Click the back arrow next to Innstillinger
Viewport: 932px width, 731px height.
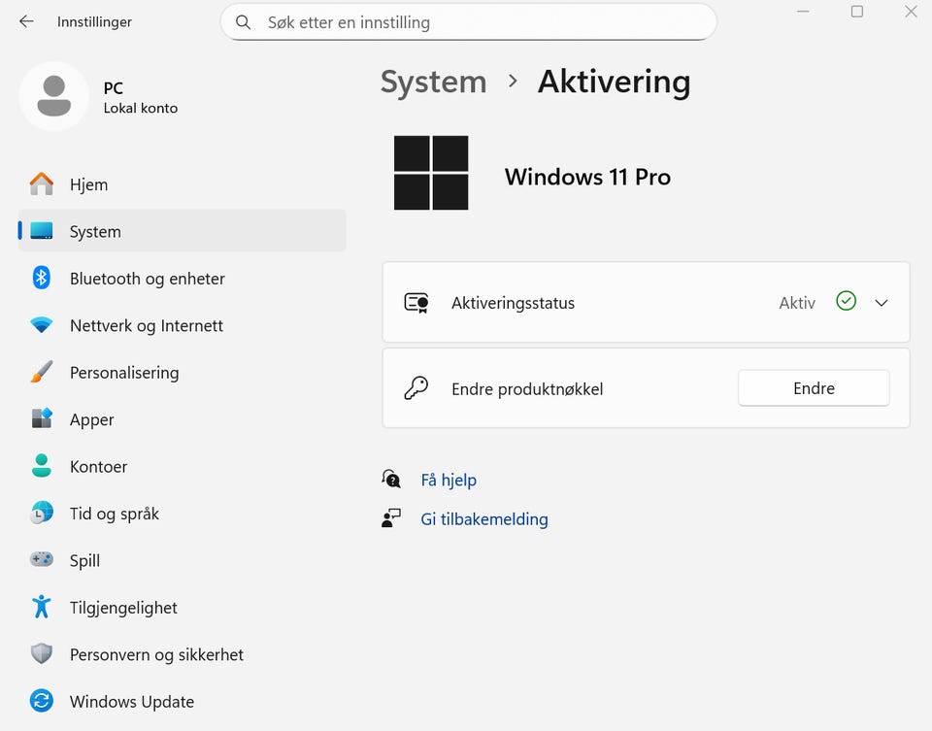click(x=26, y=22)
